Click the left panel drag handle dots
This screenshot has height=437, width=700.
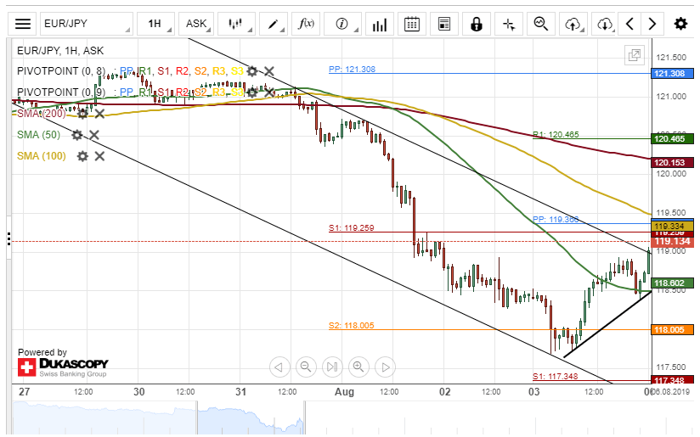9,238
